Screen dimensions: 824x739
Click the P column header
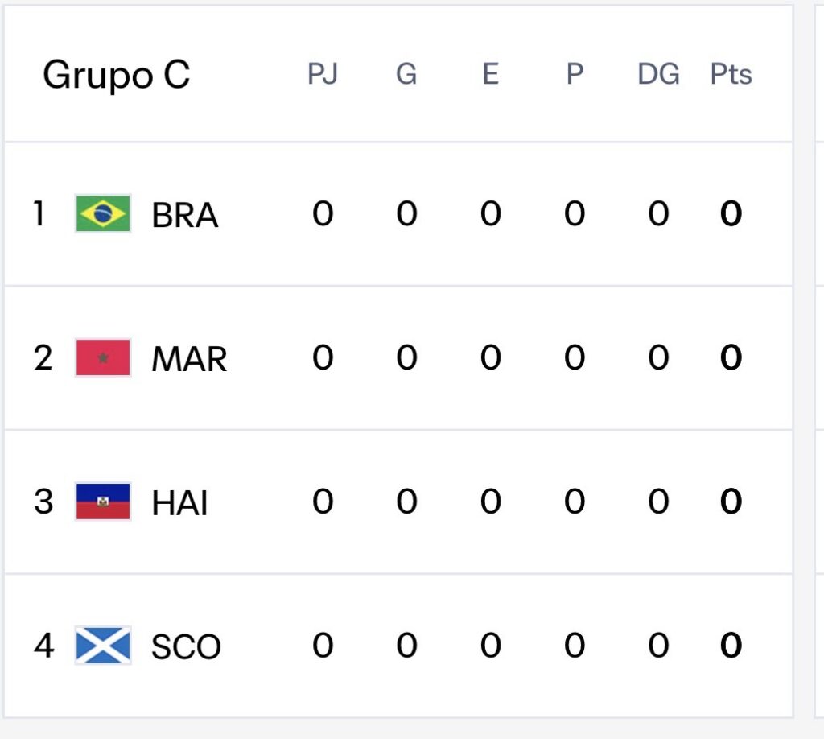click(x=574, y=75)
